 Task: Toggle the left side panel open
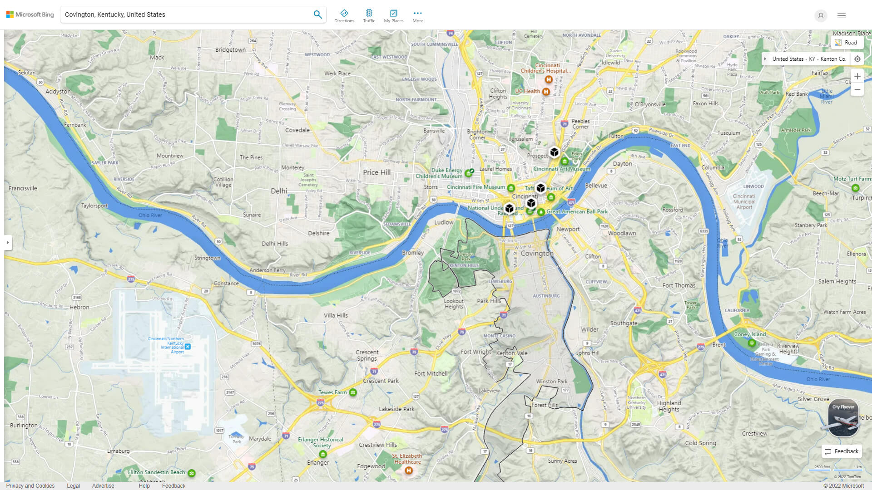[7, 243]
